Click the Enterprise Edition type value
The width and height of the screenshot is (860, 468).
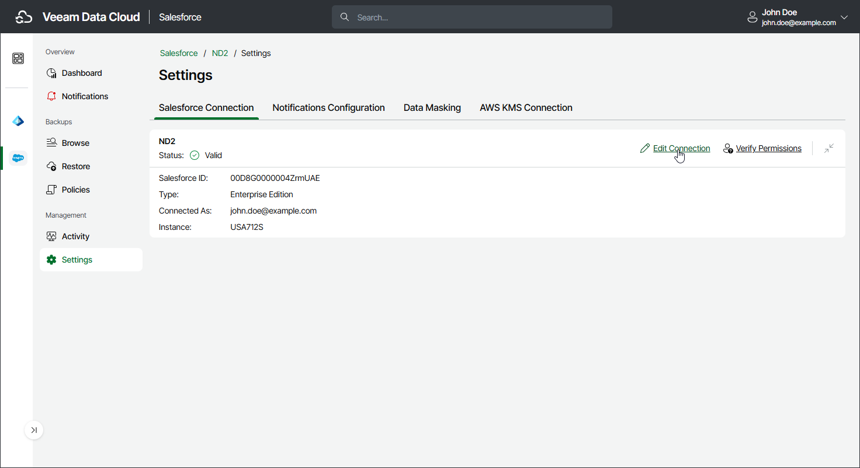[x=262, y=194]
